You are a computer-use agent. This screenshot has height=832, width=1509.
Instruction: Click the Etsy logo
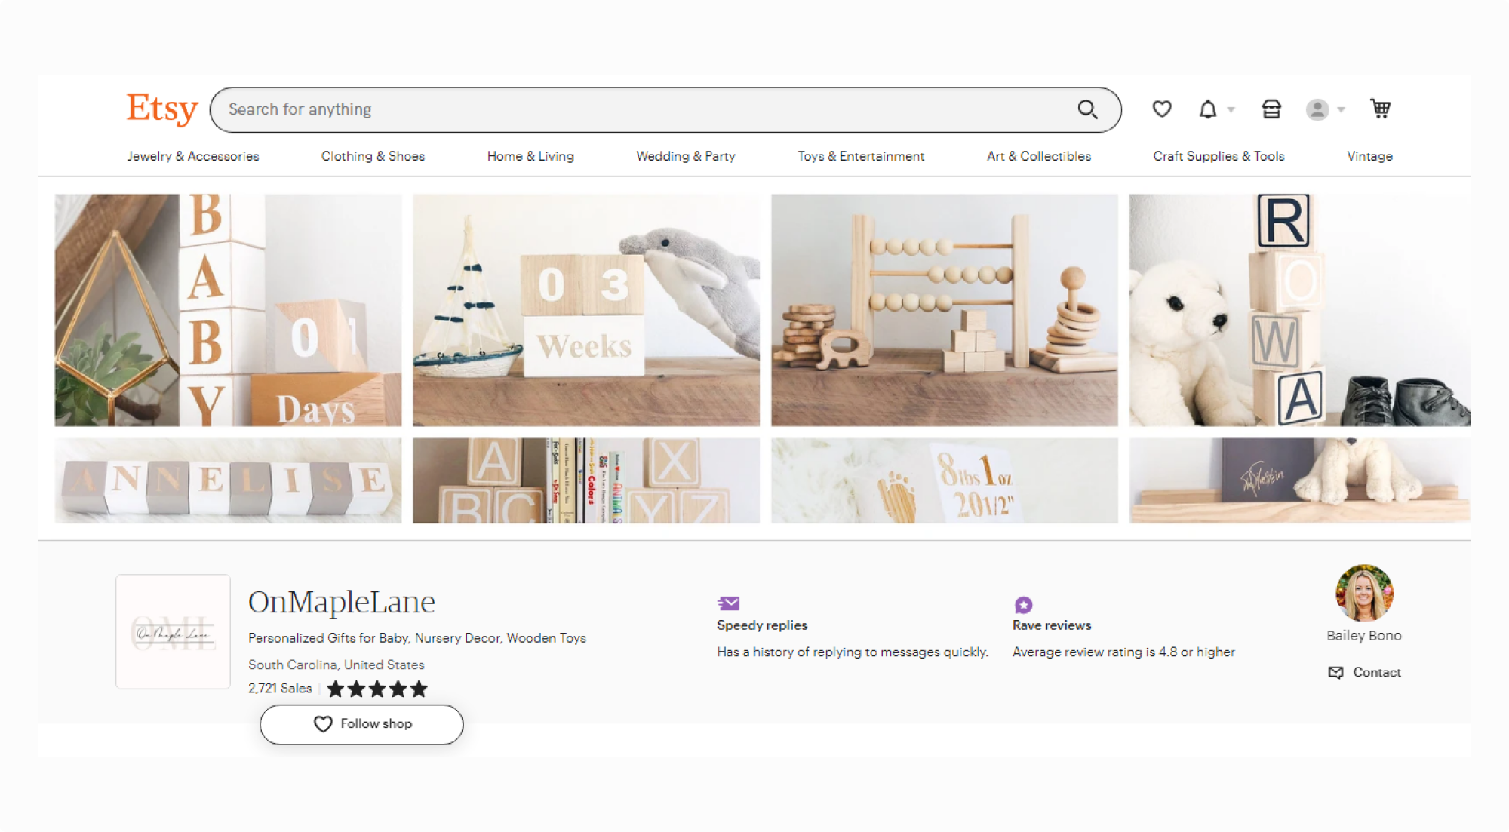[162, 109]
